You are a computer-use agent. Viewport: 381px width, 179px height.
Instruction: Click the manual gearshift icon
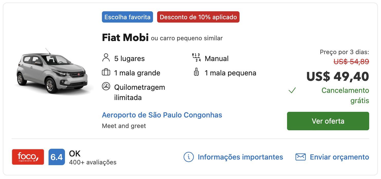pos(196,58)
